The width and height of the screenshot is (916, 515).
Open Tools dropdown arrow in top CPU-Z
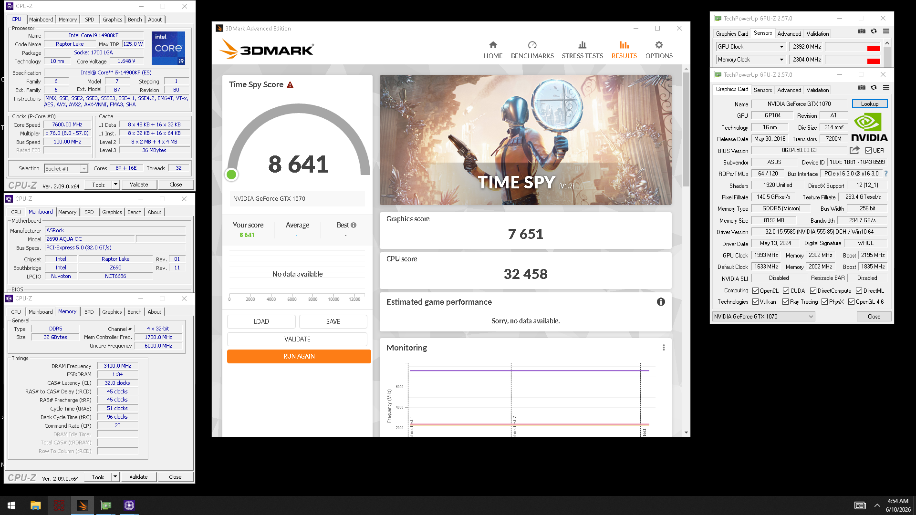115,185
